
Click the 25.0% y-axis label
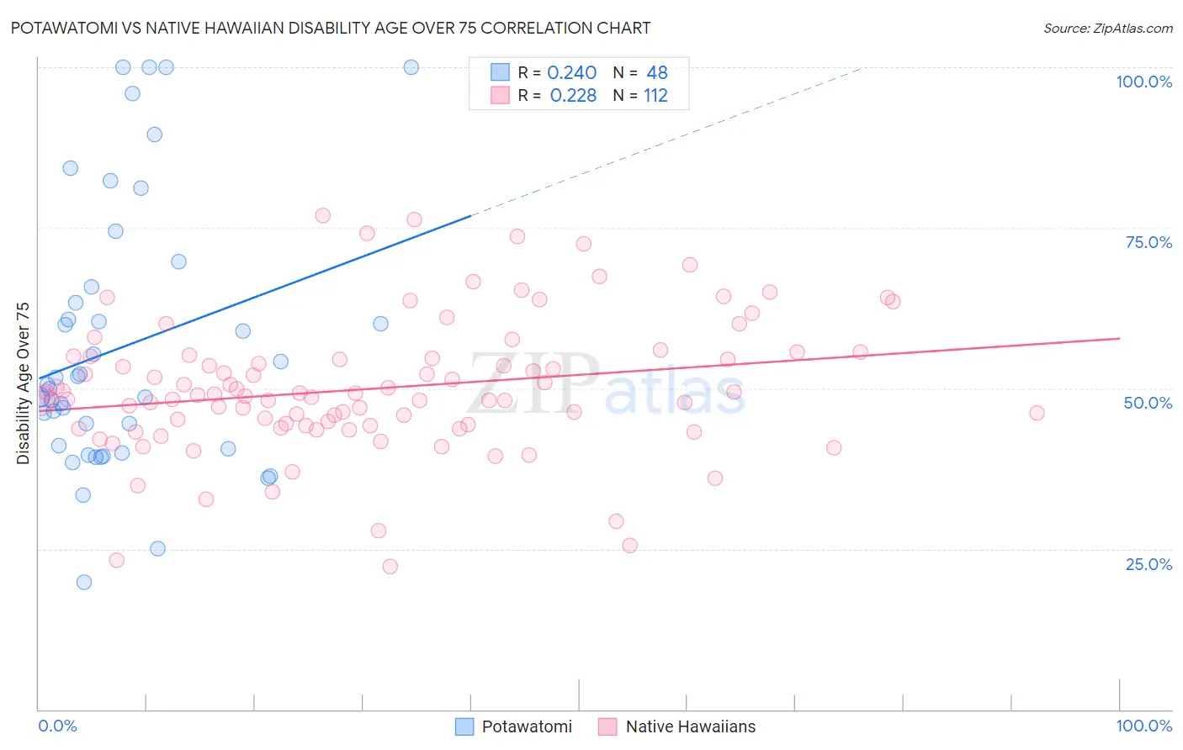pyautogui.click(x=1149, y=564)
